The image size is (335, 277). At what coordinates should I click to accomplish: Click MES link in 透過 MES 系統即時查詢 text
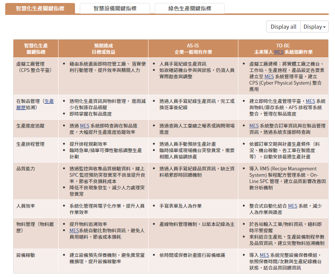[85, 126]
